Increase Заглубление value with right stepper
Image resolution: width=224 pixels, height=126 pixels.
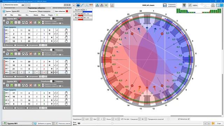click(x=91, y=119)
